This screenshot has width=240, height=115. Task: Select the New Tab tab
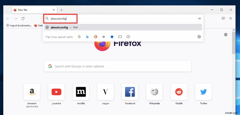(x=34, y=10)
